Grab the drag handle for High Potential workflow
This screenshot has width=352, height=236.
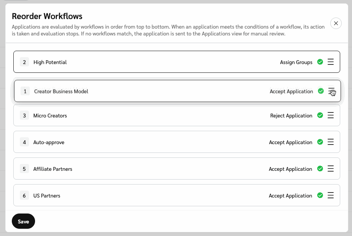pyautogui.click(x=331, y=61)
